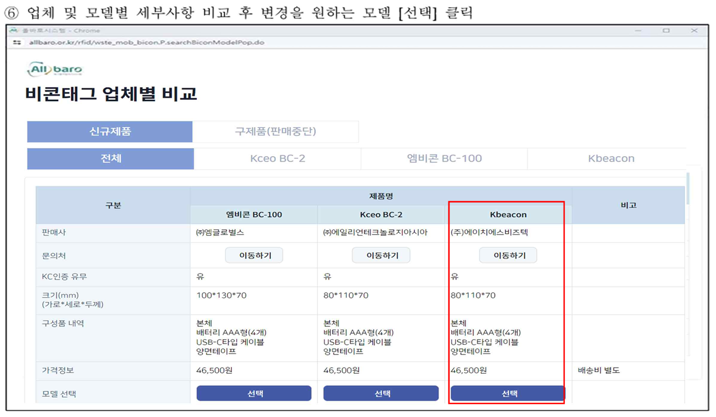Click the 80*110*70 size under Kceo BC-2
This screenshot has width=716, height=417.
pyautogui.click(x=346, y=295)
